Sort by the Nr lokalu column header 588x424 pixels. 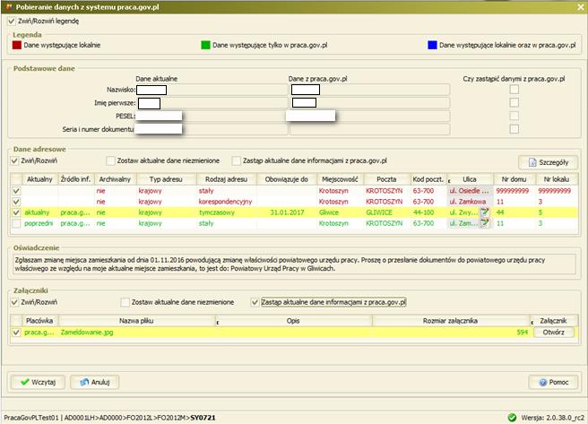[557, 179]
